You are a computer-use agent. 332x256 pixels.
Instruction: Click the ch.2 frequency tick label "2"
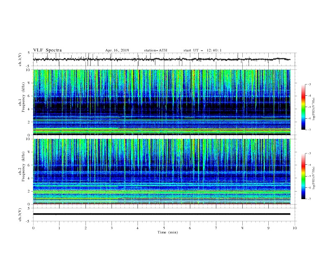coord(29,191)
